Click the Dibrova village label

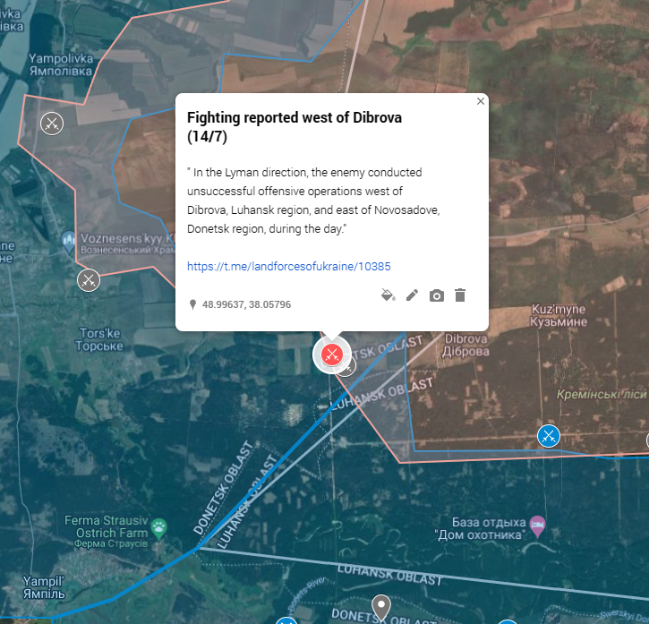pyautogui.click(x=465, y=345)
